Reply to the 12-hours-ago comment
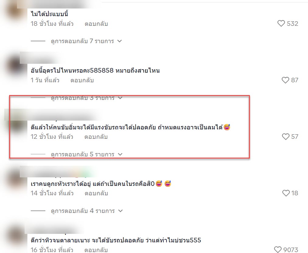This screenshot has width=308, height=253. tap(96, 137)
